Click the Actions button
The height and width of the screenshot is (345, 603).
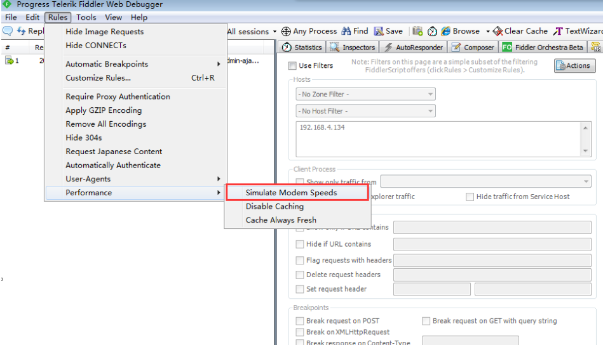(574, 65)
